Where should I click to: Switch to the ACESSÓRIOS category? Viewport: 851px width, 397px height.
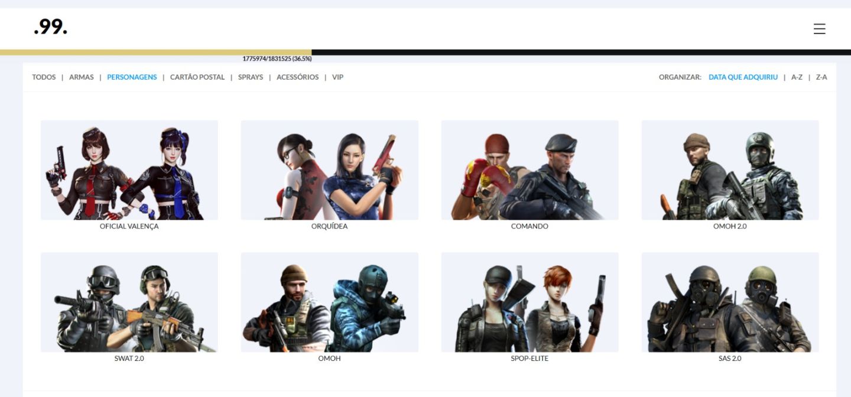(297, 77)
